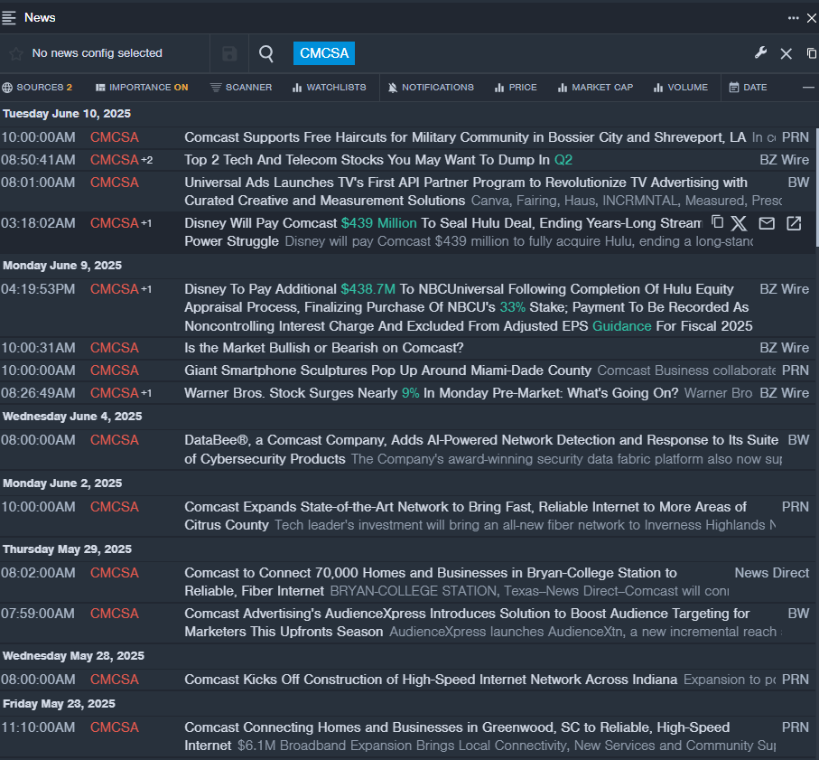Click the search magnifier icon
Image resolution: width=819 pixels, height=760 pixels.
pyautogui.click(x=266, y=53)
